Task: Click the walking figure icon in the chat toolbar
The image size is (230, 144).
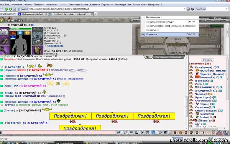Action: coord(142,132)
